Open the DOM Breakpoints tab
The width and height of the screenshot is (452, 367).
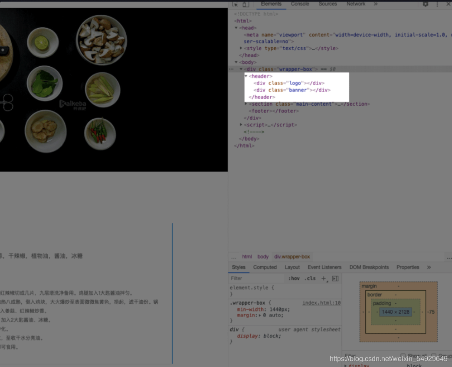369,267
